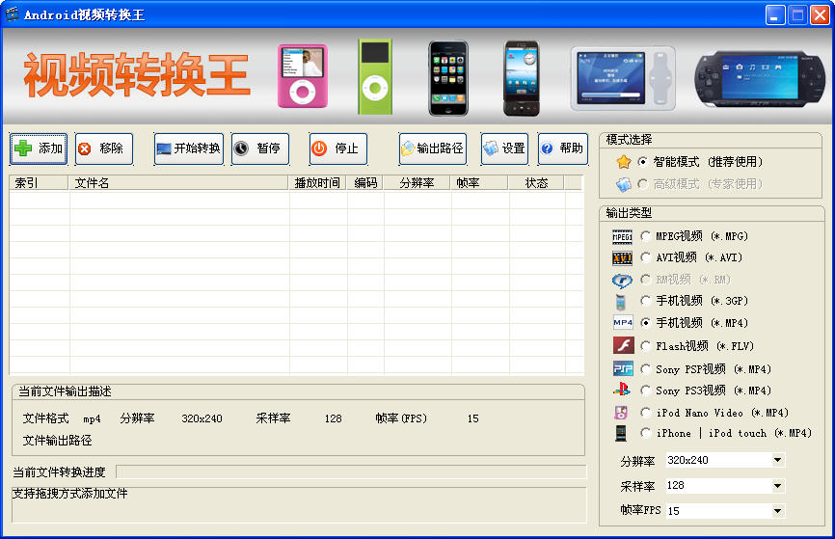The width and height of the screenshot is (835, 539).
Task: Click the app icon in title bar
Action: click(12, 14)
